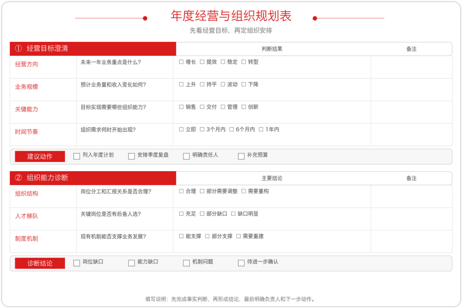Click question 预计业务量和收入变化如何?
Image resolution: width=462 pixels, height=308 pixels.
point(113,85)
